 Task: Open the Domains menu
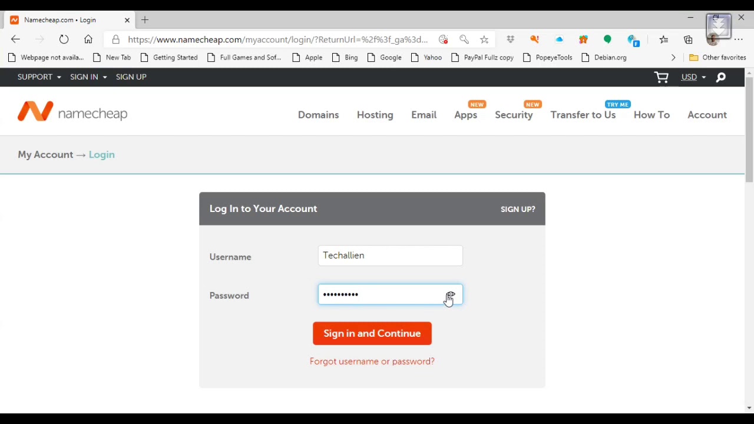click(318, 115)
